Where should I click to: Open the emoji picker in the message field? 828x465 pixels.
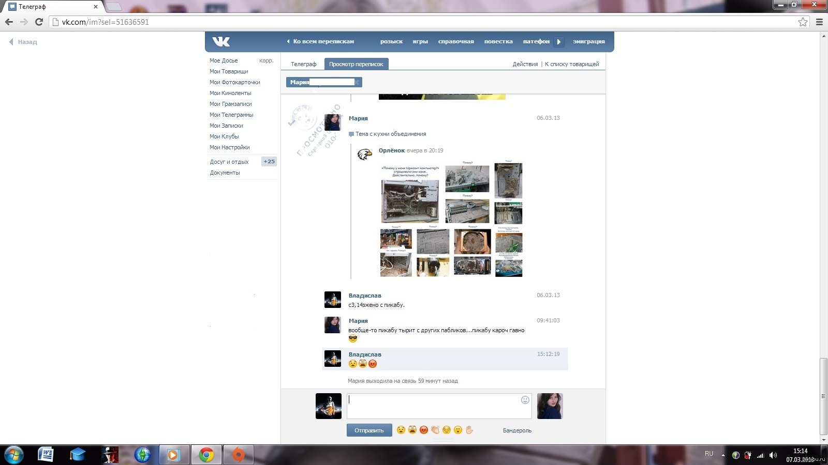point(525,400)
